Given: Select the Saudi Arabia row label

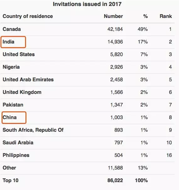Looking at the screenshot, I should coord(18,143).
